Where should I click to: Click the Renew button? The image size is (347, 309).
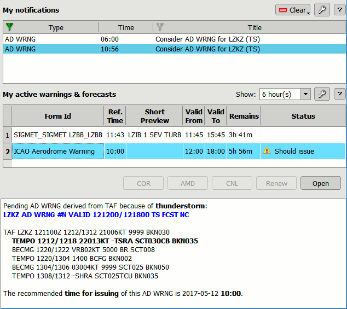(276, 183)
